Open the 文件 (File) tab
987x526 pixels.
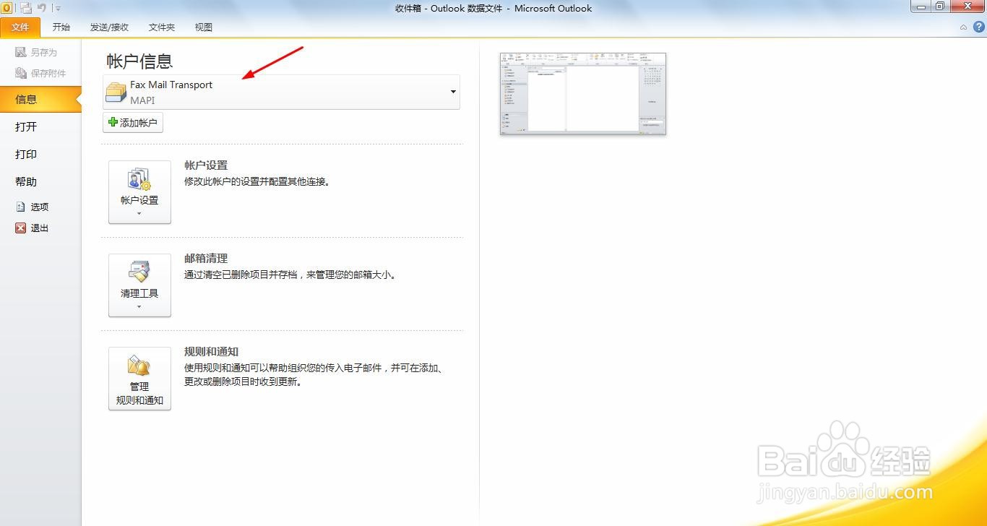click(x=20, y=27)
